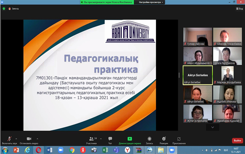Image resolution: width=245 pixels, height=154 pixels.
Task: Open the Приложения apps panel
Action: coord(179,140)
